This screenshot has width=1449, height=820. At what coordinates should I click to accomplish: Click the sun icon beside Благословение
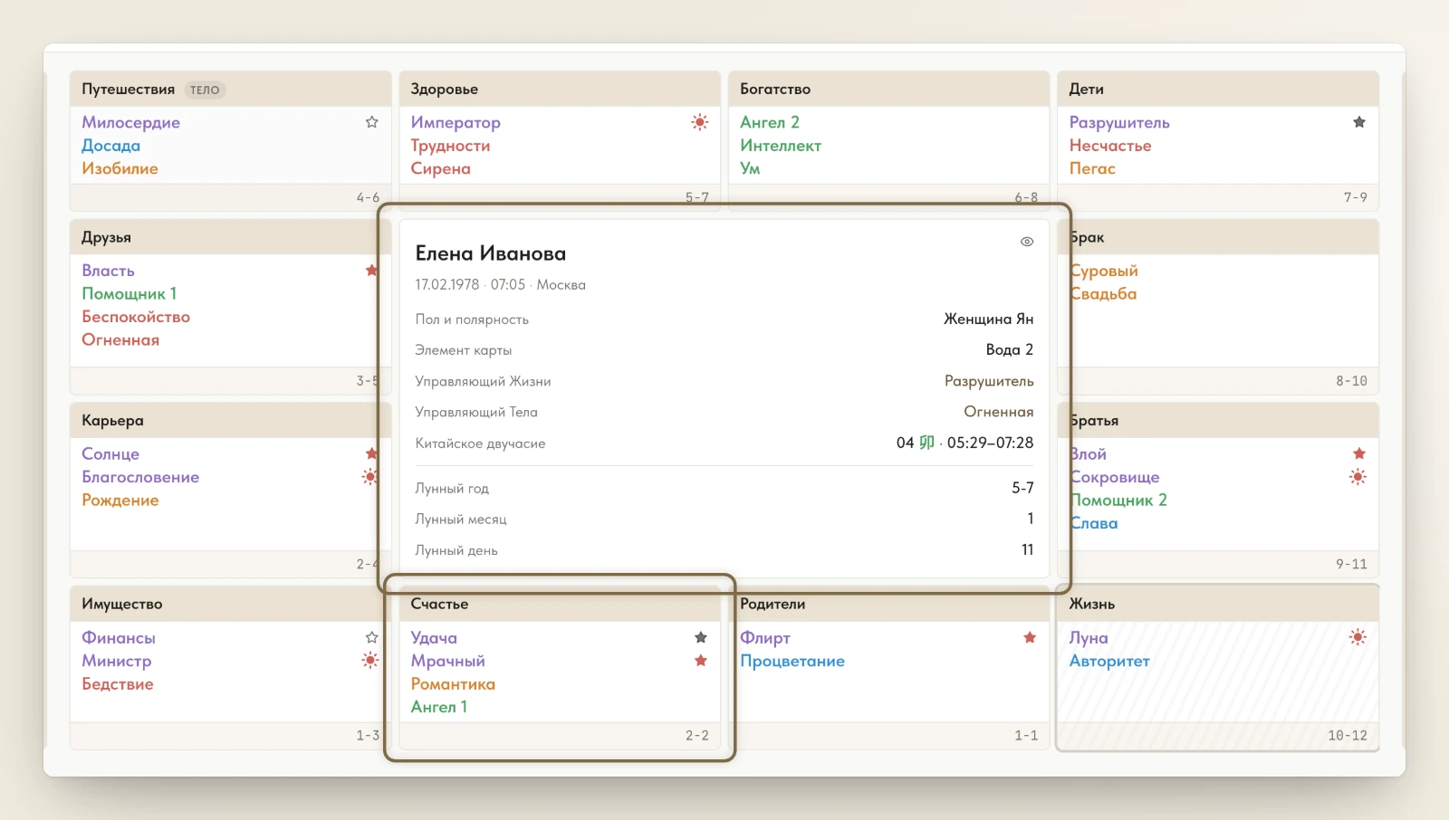pos(369,477)
